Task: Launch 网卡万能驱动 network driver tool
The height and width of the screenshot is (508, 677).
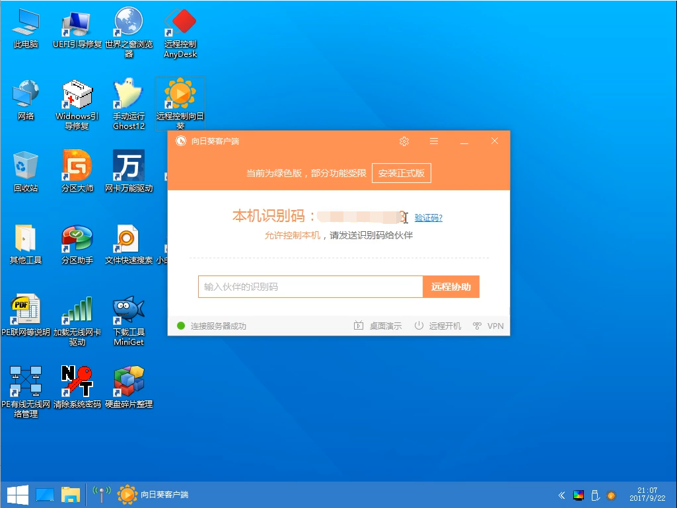Action: [x=128, y=164]
